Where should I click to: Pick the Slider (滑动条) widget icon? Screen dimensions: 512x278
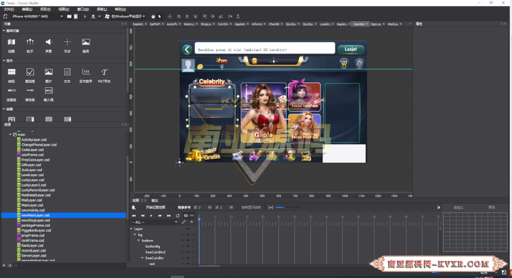coord(30,90)
